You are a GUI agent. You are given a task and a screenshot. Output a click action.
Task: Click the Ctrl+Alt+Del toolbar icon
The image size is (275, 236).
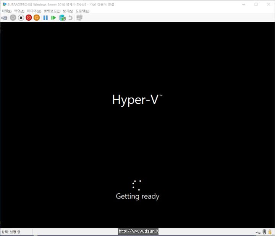4,18
